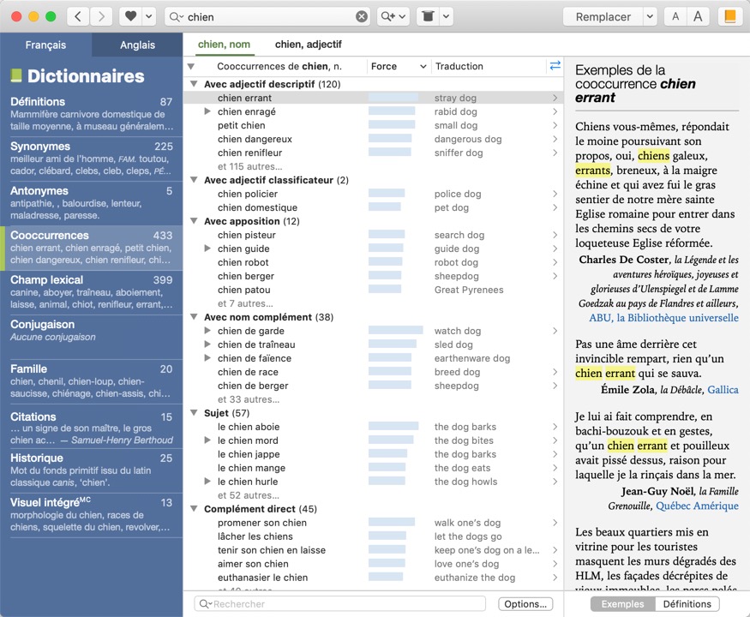Select the 'chien, nom' tab
This screenshot has height=617, width=750.
tap(224, 45)
